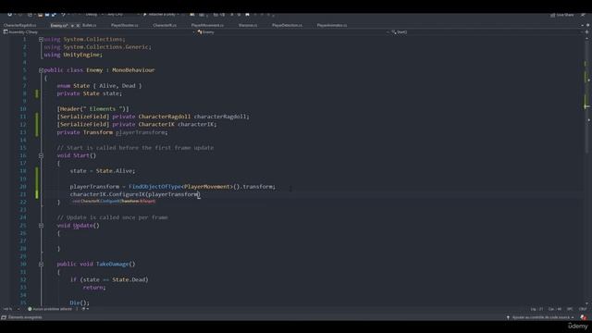Click the Save All toolbar icon
This screenshot has height=333, width=592.
point(54,15)
